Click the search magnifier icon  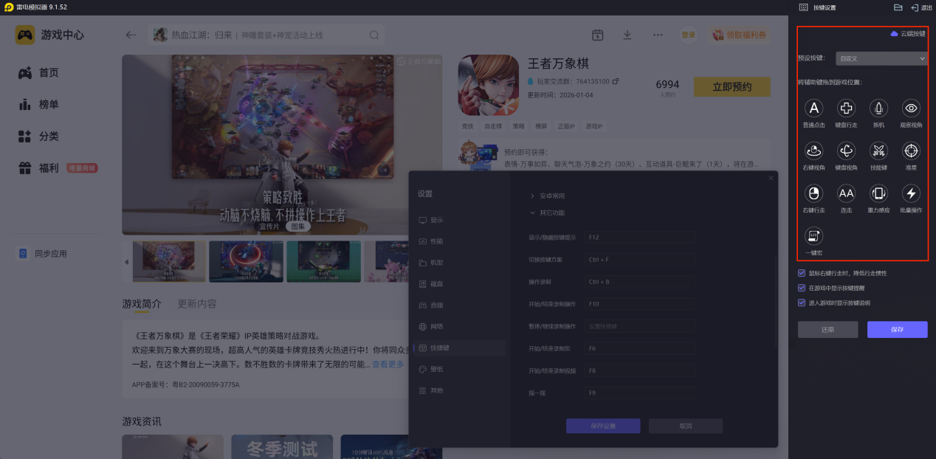[x=374, y=35]
